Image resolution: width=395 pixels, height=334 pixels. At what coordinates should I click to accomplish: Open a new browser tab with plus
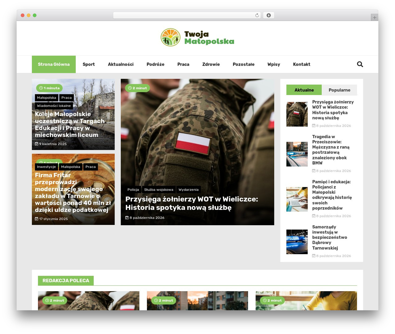tap(374, 18)
